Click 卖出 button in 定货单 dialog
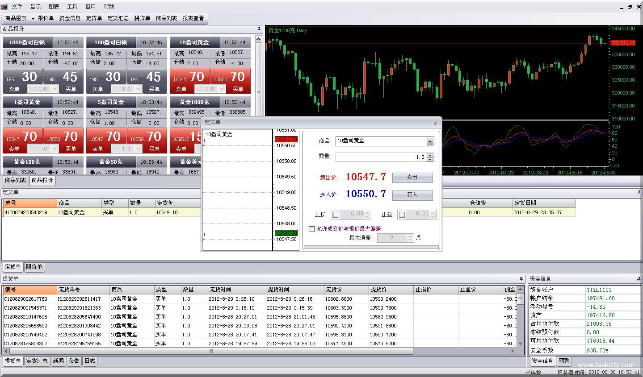Image resolution: width=643 pixels, height=377 pixels. (x=412, y=178)
